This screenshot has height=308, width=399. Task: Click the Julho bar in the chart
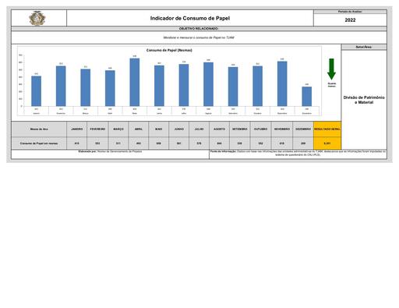pos(184,85)
